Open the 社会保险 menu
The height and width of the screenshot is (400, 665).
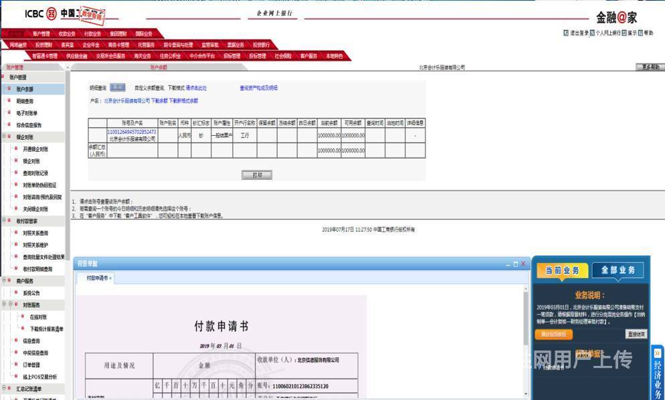click(x=283, y=56)
